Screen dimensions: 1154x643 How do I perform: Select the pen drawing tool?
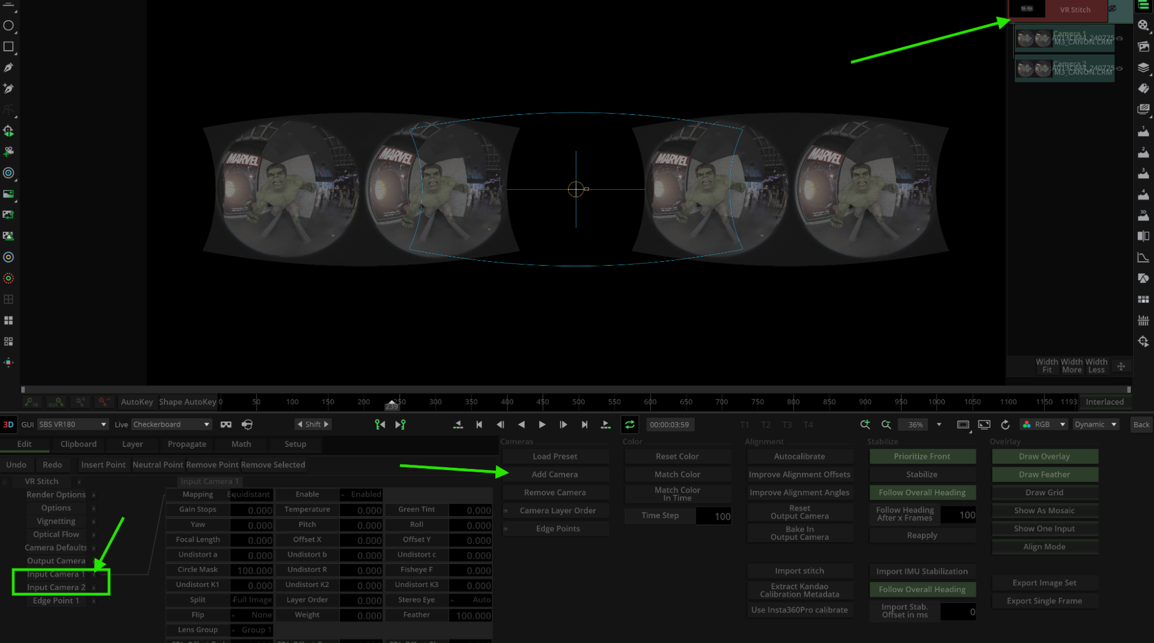[x=9, y=67]
